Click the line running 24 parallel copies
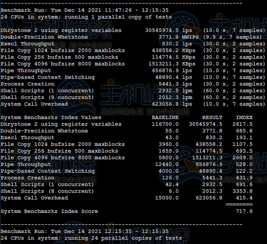Image resolution: width=267 pixels, height=244 pixels. tap(91, 238)
